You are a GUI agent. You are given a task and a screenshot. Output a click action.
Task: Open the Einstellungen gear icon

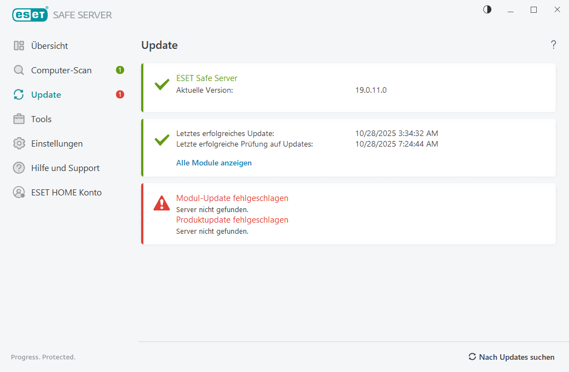(18, 143)
